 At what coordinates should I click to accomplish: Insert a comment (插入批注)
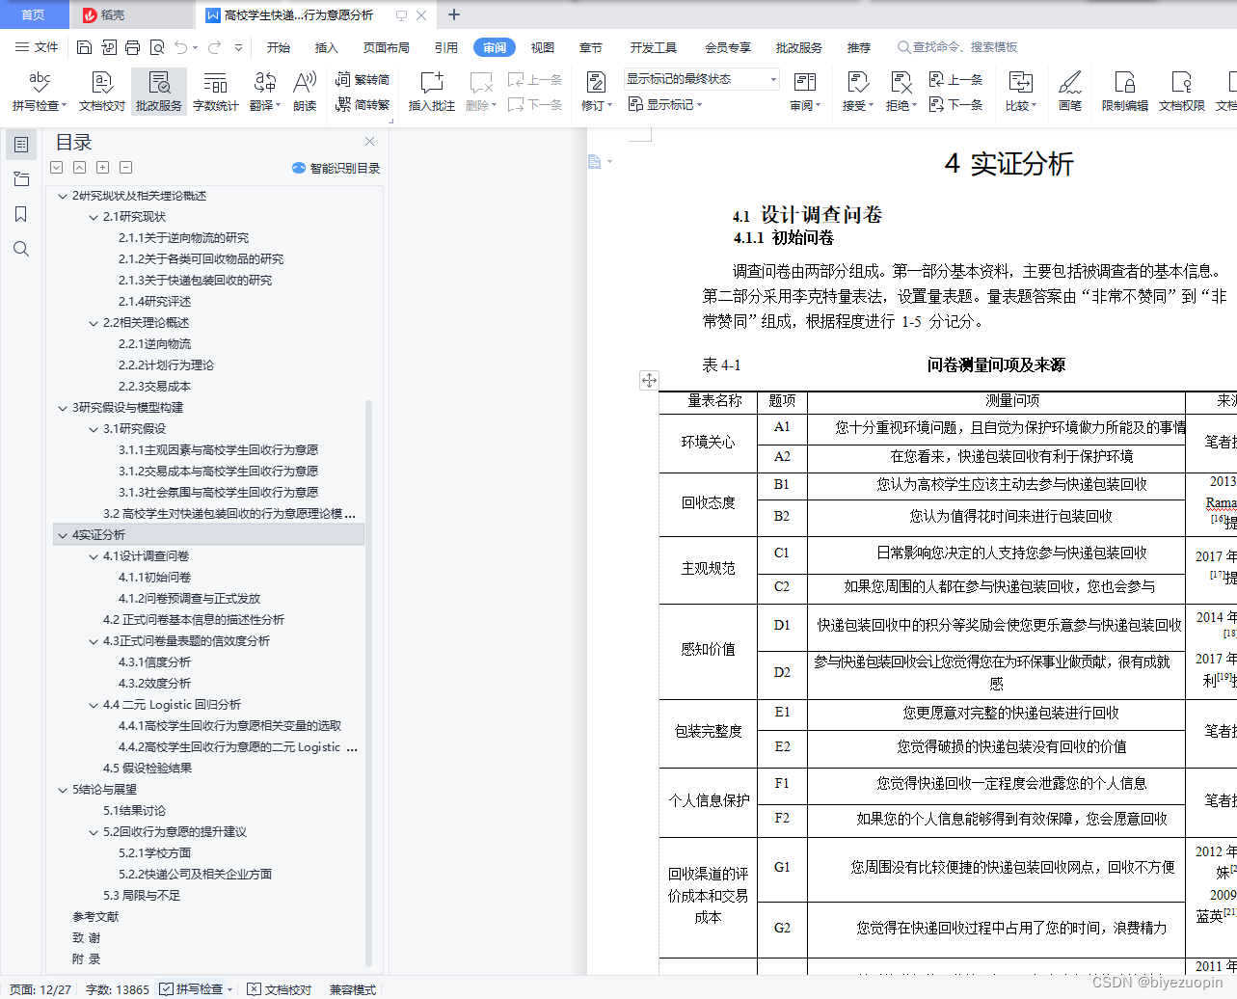point(432,92)
